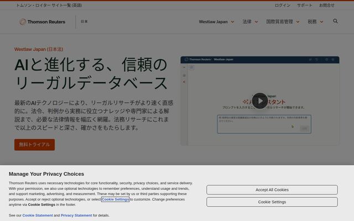Open トムソン・ロイター サイト一覧 link
354x221 pixels.
click(49, 5)
